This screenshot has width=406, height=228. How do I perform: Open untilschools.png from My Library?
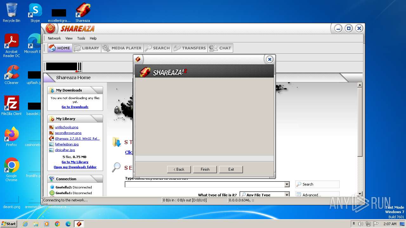[67, 127]
